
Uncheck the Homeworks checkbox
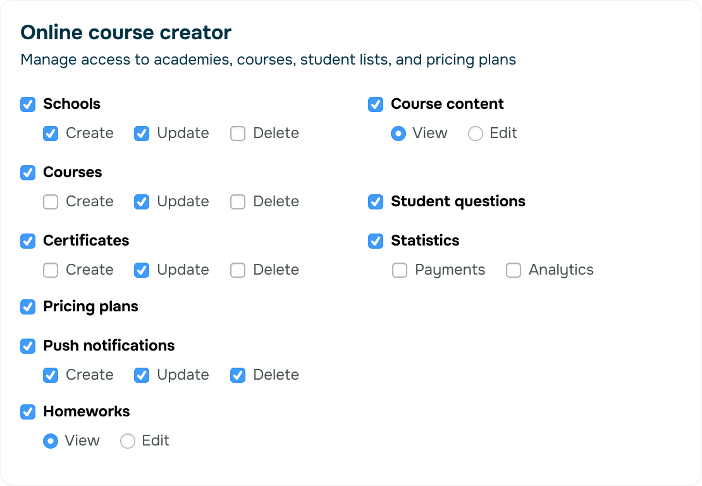(x=28, y=412)
